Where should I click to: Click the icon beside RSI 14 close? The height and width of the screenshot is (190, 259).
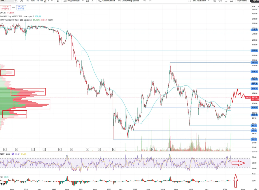coord(12,154)
